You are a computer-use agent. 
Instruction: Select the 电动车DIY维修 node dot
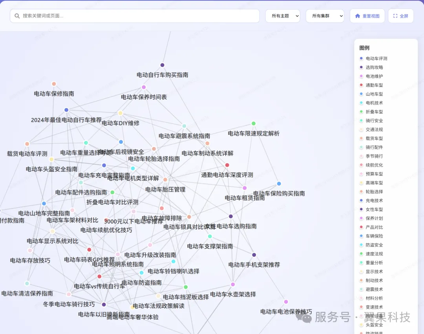(x=121, y=113)
